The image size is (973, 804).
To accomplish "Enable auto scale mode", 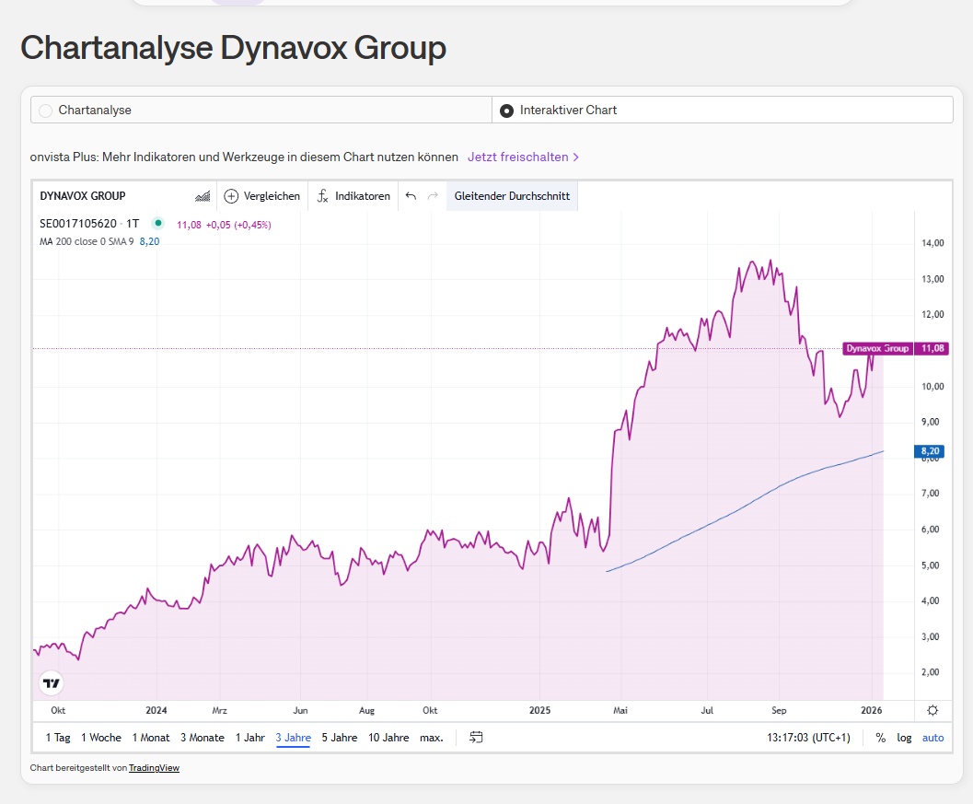I will coord(932,738).
